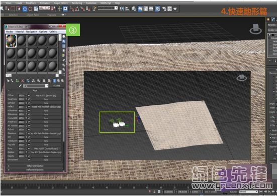Click the VRayMtl material type button
Image resolution: width=277 pixels, height=196 pixels.
(56, 86)
